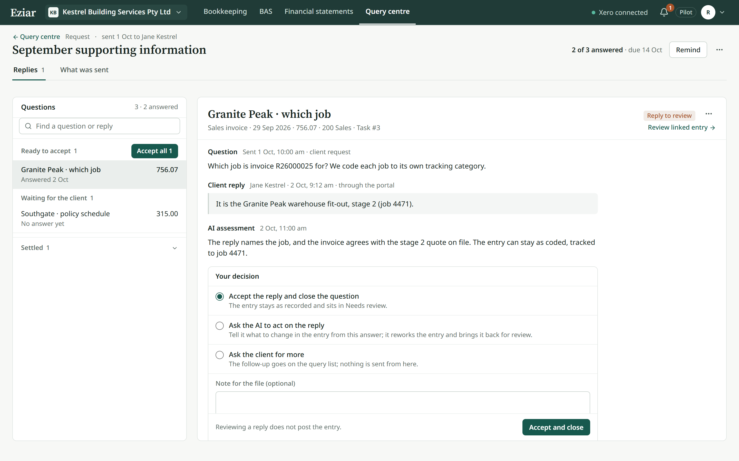The height and width of the screenshot is (461, 739).
Task: Go back to Query centre breadcrumb
Action: 36,37
